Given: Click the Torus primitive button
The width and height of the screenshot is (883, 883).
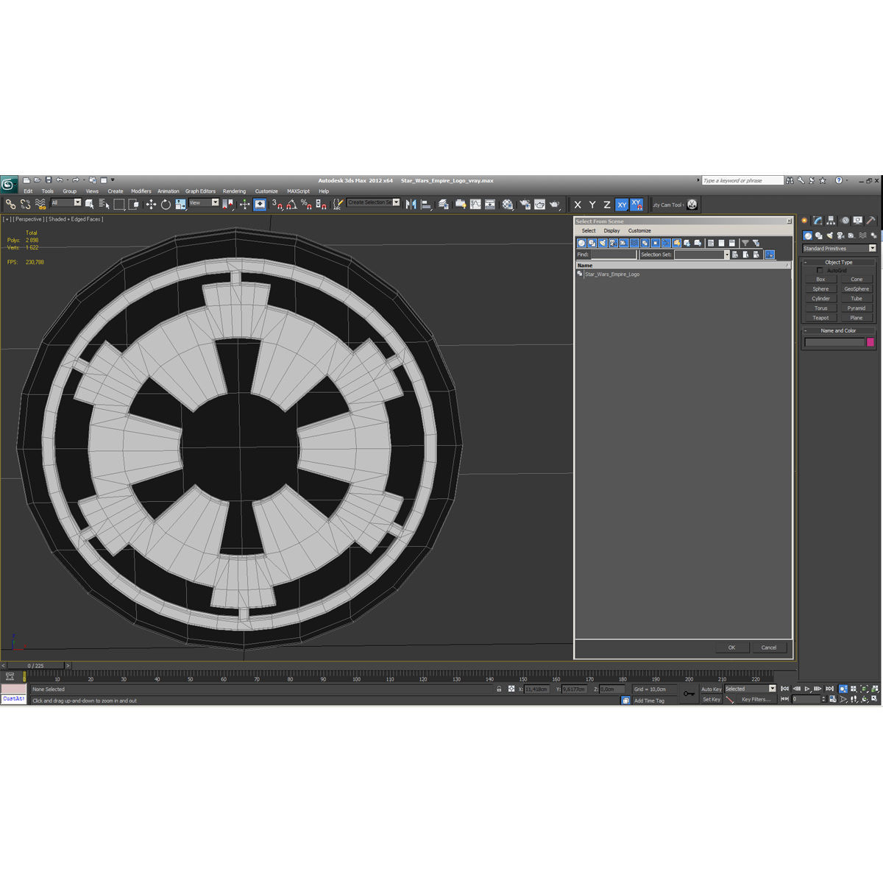Looking at the screenshot, I should (x=820, y=308).
